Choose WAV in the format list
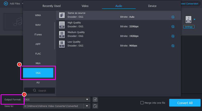The width and height of the screenshot is (202, 111). point(38,25)
